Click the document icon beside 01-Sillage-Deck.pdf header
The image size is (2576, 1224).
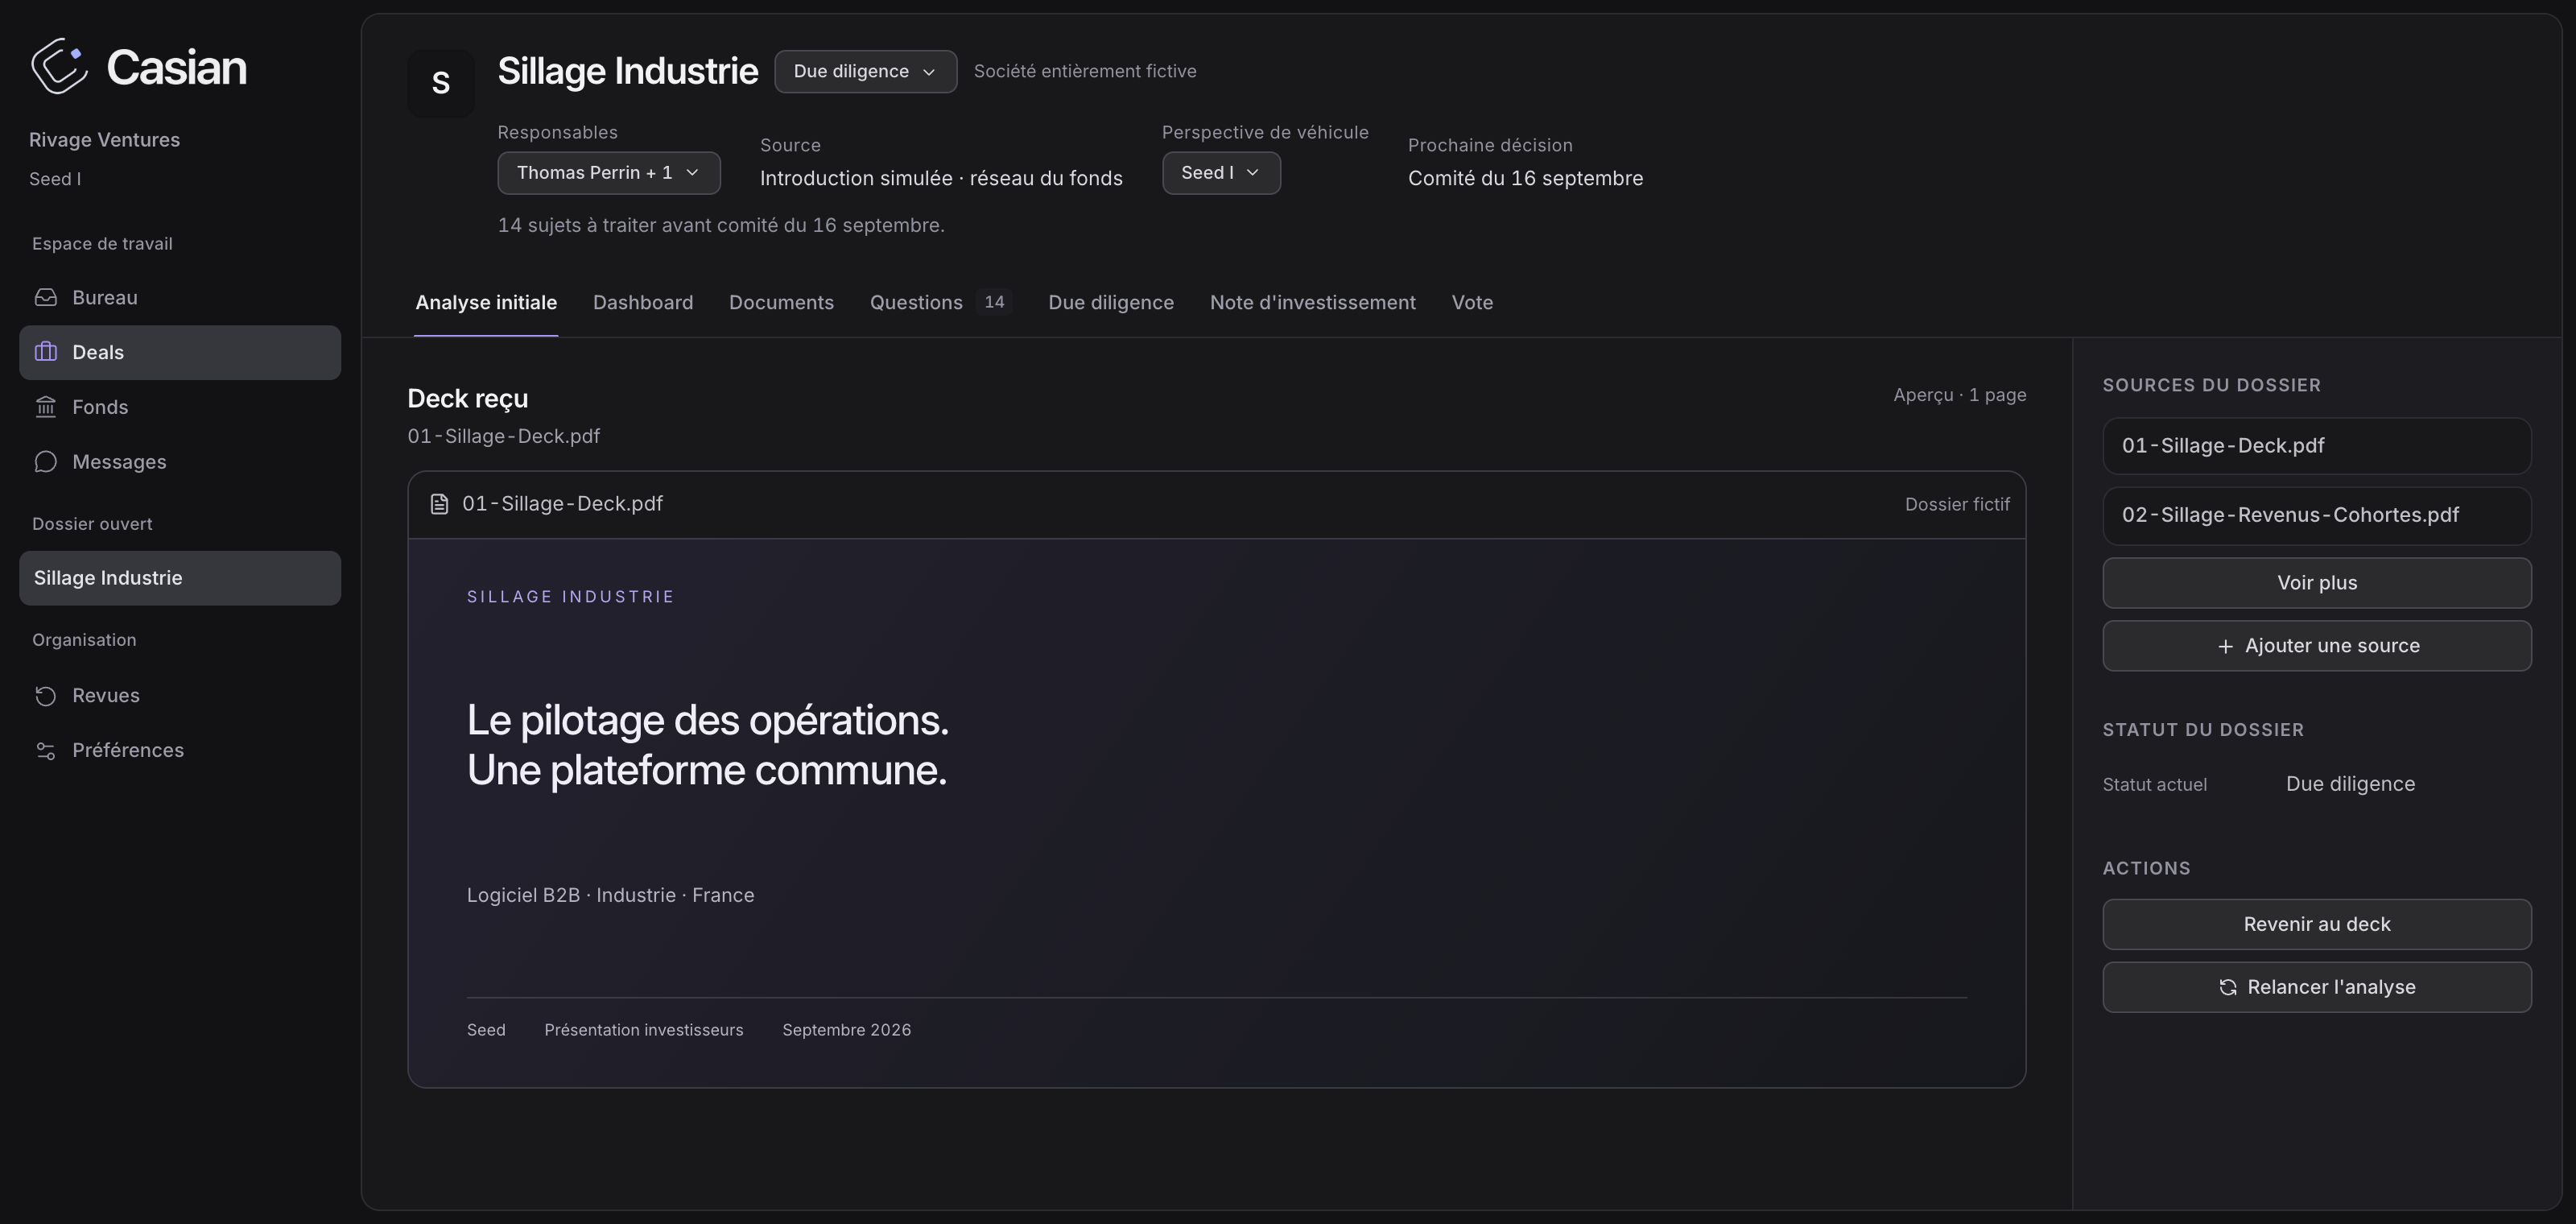click(x=439, y=504)
